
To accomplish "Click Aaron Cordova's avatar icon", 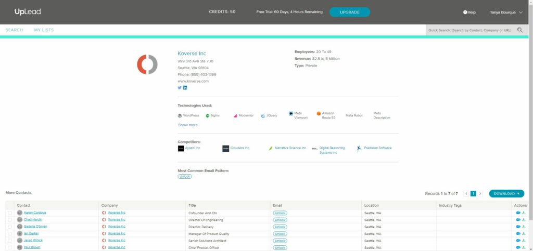I will pos(20,213).
